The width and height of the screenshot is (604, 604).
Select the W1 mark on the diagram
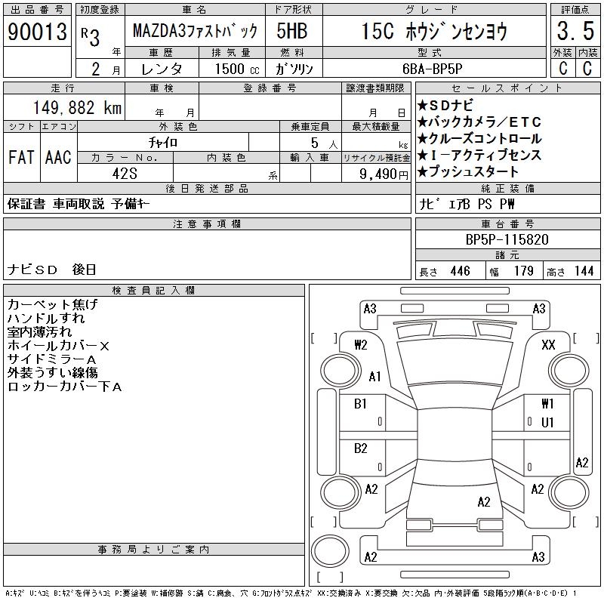548,404
